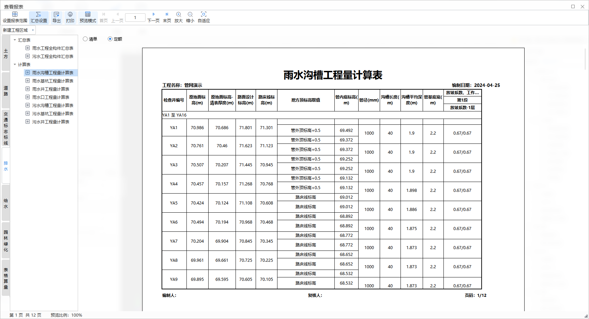Click the summary settings (汇总设置) icon
589x319 pixels.
pyautogui.click(x=39, y=17)
